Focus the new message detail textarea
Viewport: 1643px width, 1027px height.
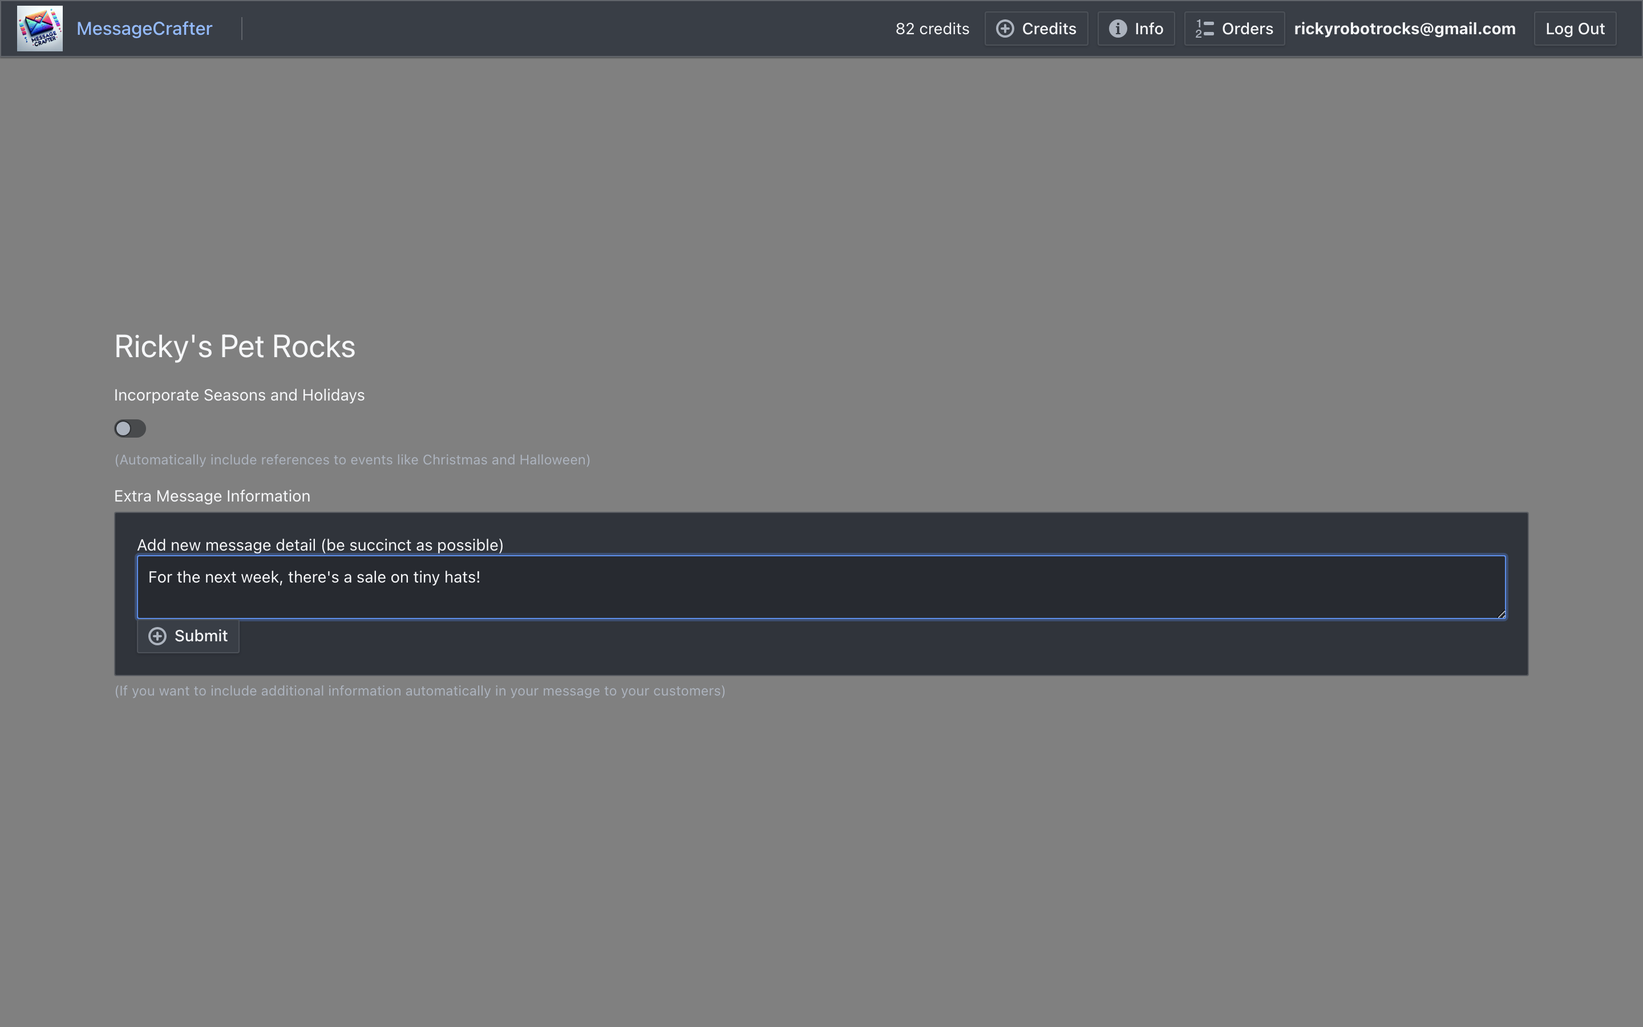click(x=820, y=587)
